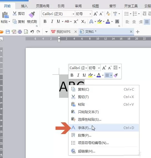Choose 只粘贴文本(T) in context menu
151x158 pixels.
104,112
